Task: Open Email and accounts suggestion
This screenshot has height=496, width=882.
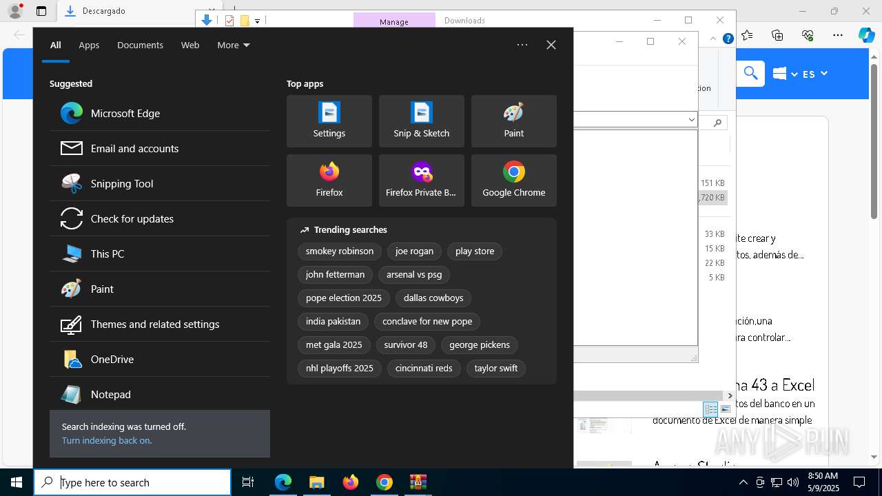Action: pyautogui.click(x=160, y=148)
